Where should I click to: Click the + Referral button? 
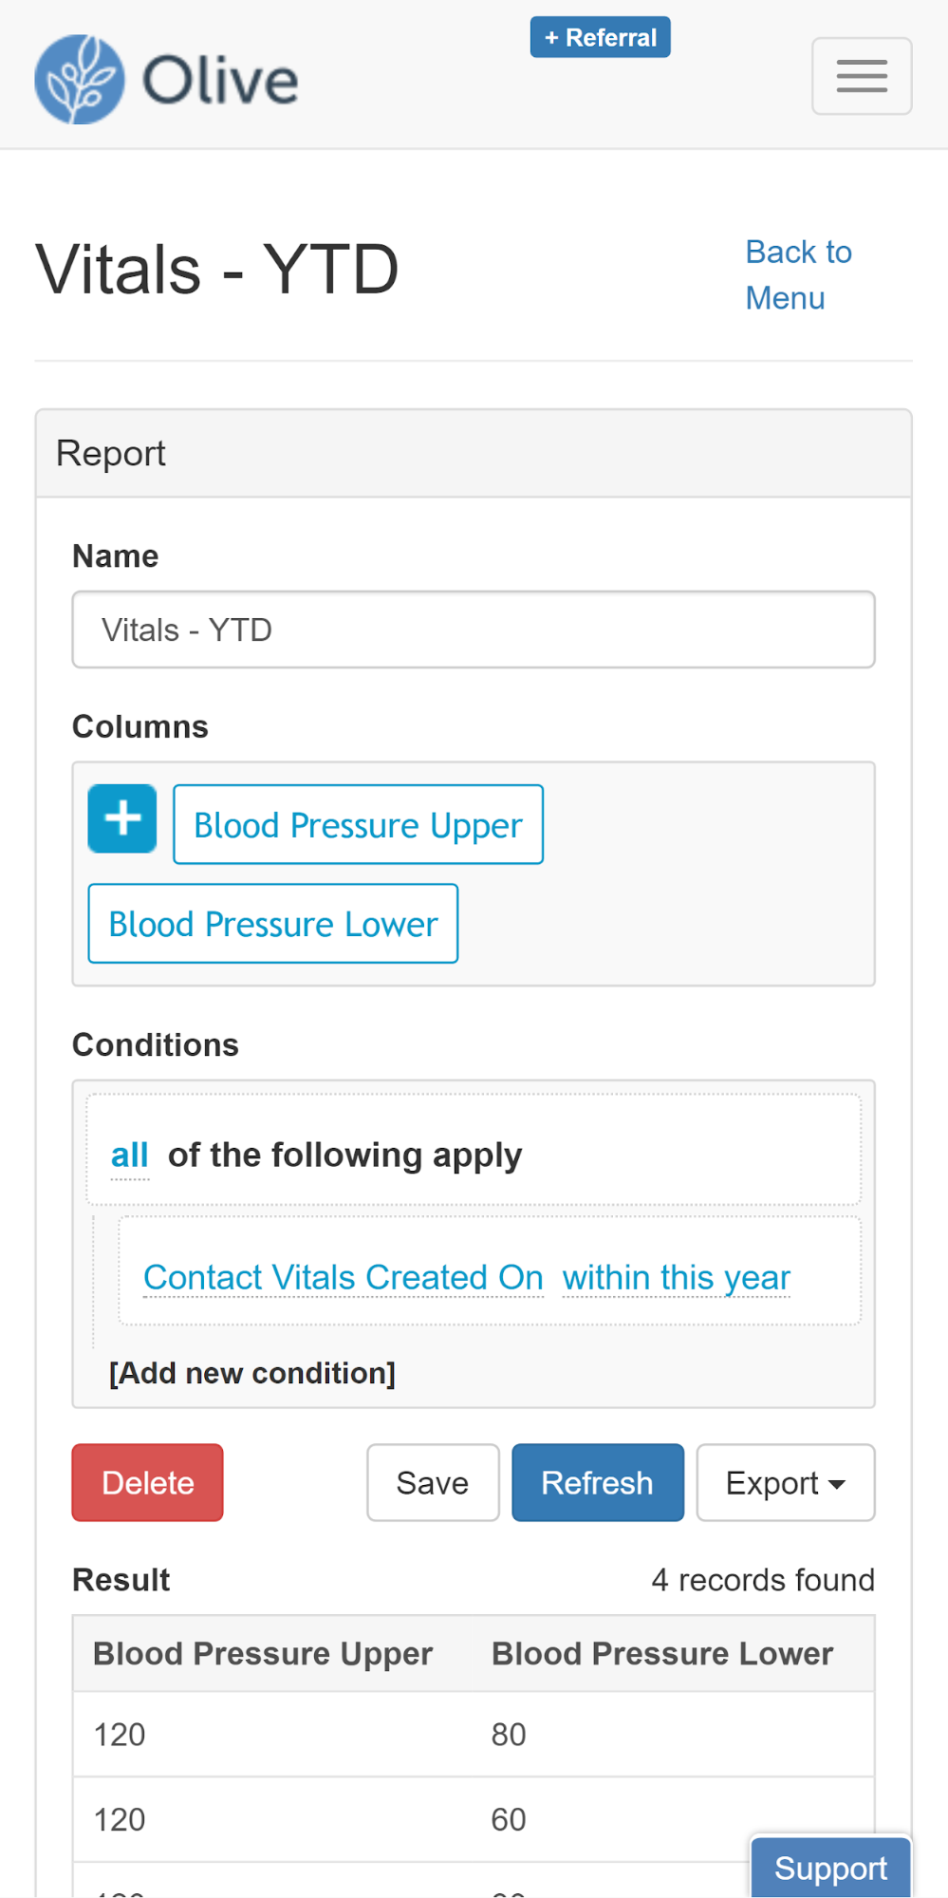tap(600, 37)
